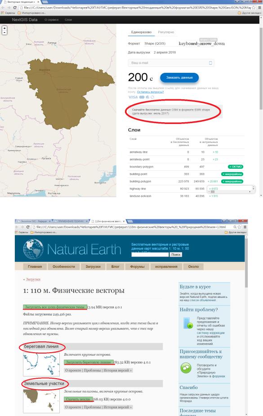
Task: Switch to the Регулярно tab
Action: pyautogui.click(x=166, y=32)
